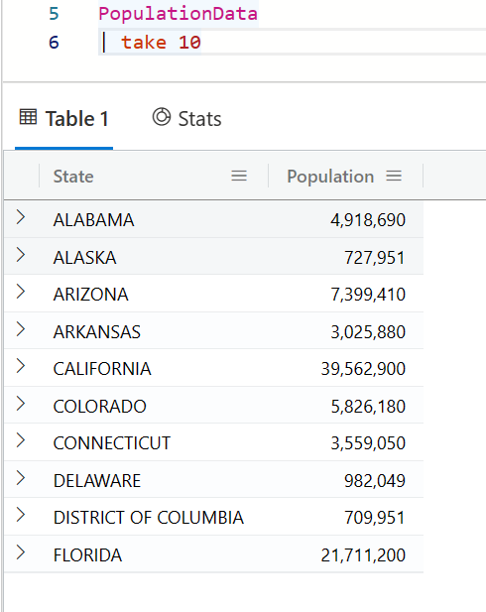Viewport: 486px width, 612px height.
Task: Click line number 6 in editor gutter
Action: [54, 42]
